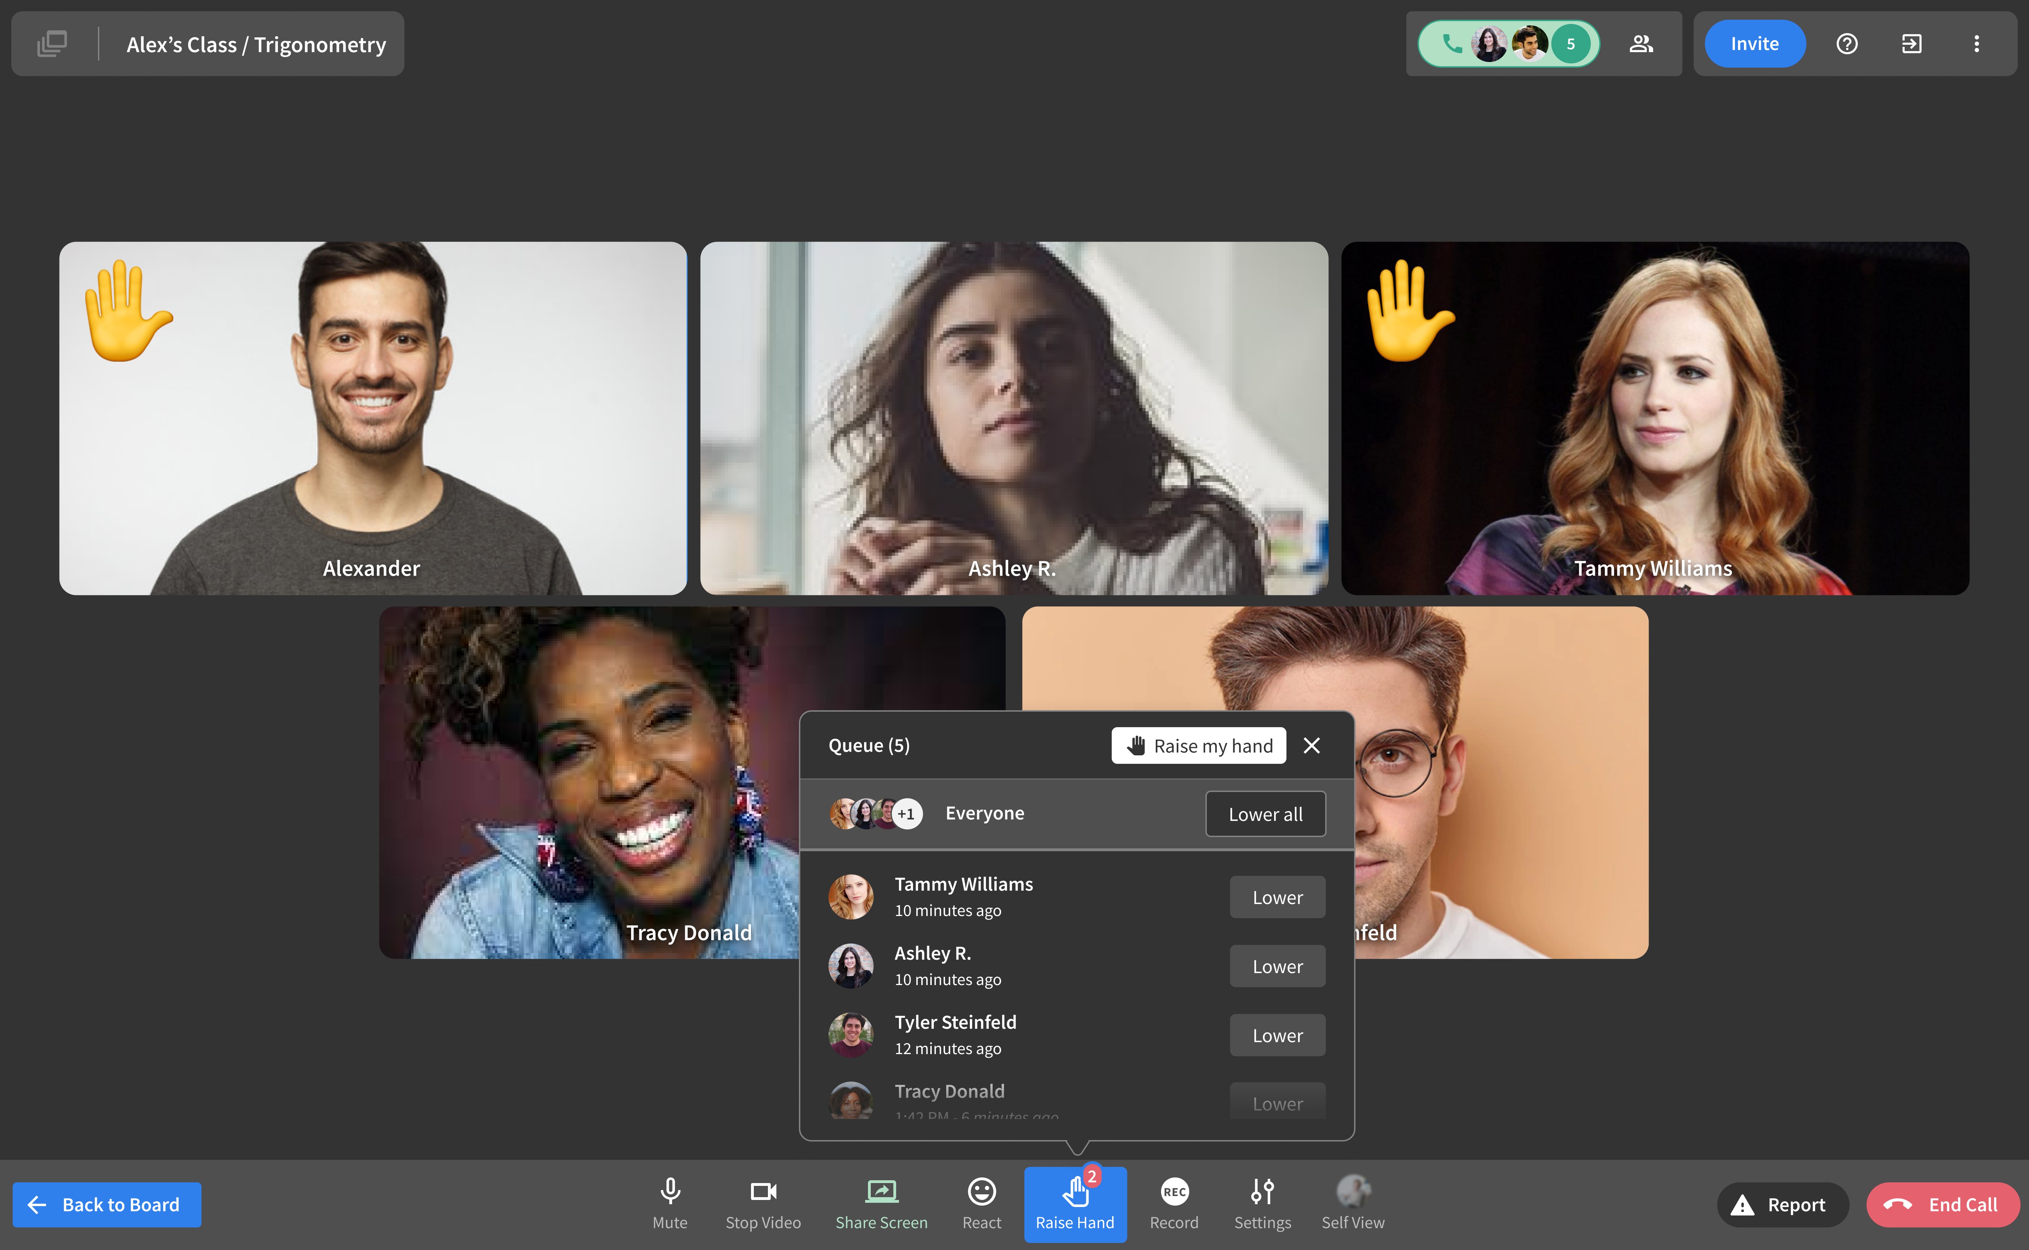Click the blue Invite button
The image size is (2029, 1250).
click(x=1755, y=44)
